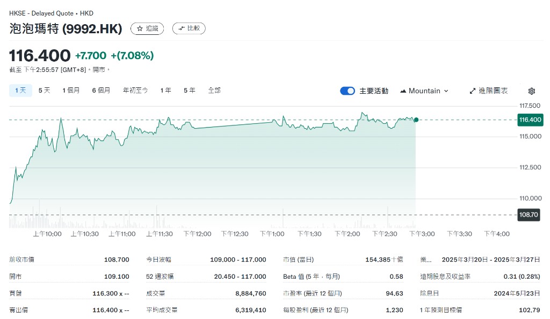Click the 今日波幅 range 109.000 - 117.000
This screenshot has width=550, height=319.
(x=238, y=259)
